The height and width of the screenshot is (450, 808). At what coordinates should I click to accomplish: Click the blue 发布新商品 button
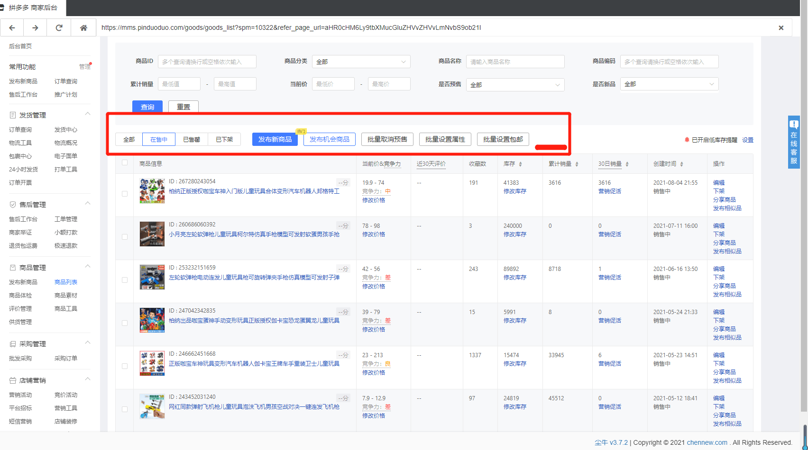coord(275,139)
